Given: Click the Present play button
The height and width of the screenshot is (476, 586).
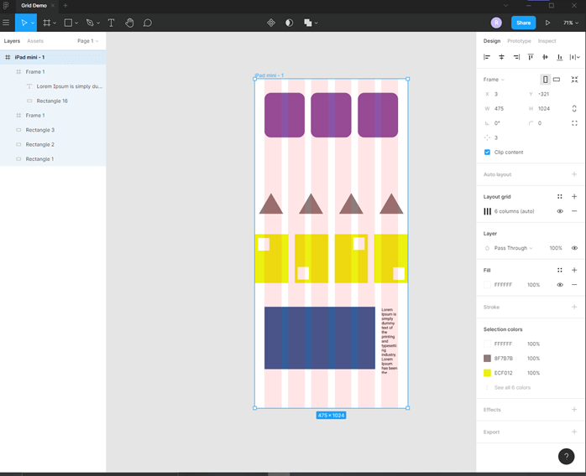Looking at the screenshot, I should 547,23.
